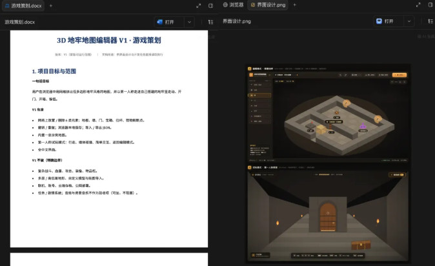Expand the 游戏策划.docx pane to fullscreen
This screenshot has height=266, width=435.
[198, 6]
